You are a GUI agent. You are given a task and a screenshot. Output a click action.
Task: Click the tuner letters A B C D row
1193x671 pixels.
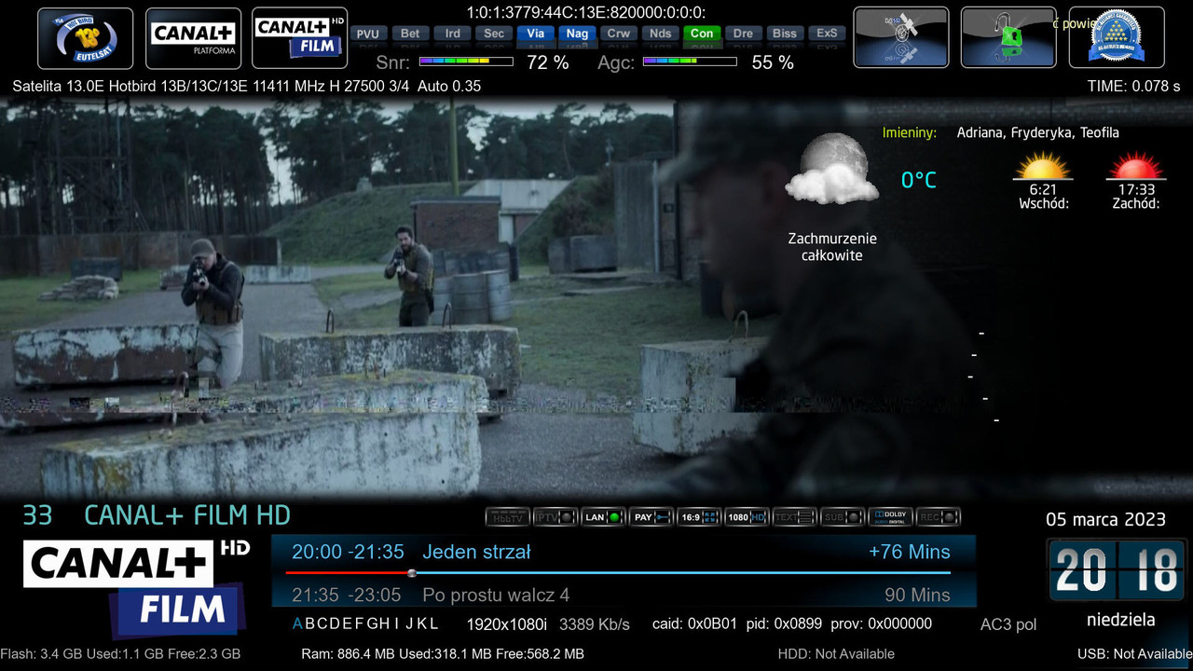coord(365,623)
